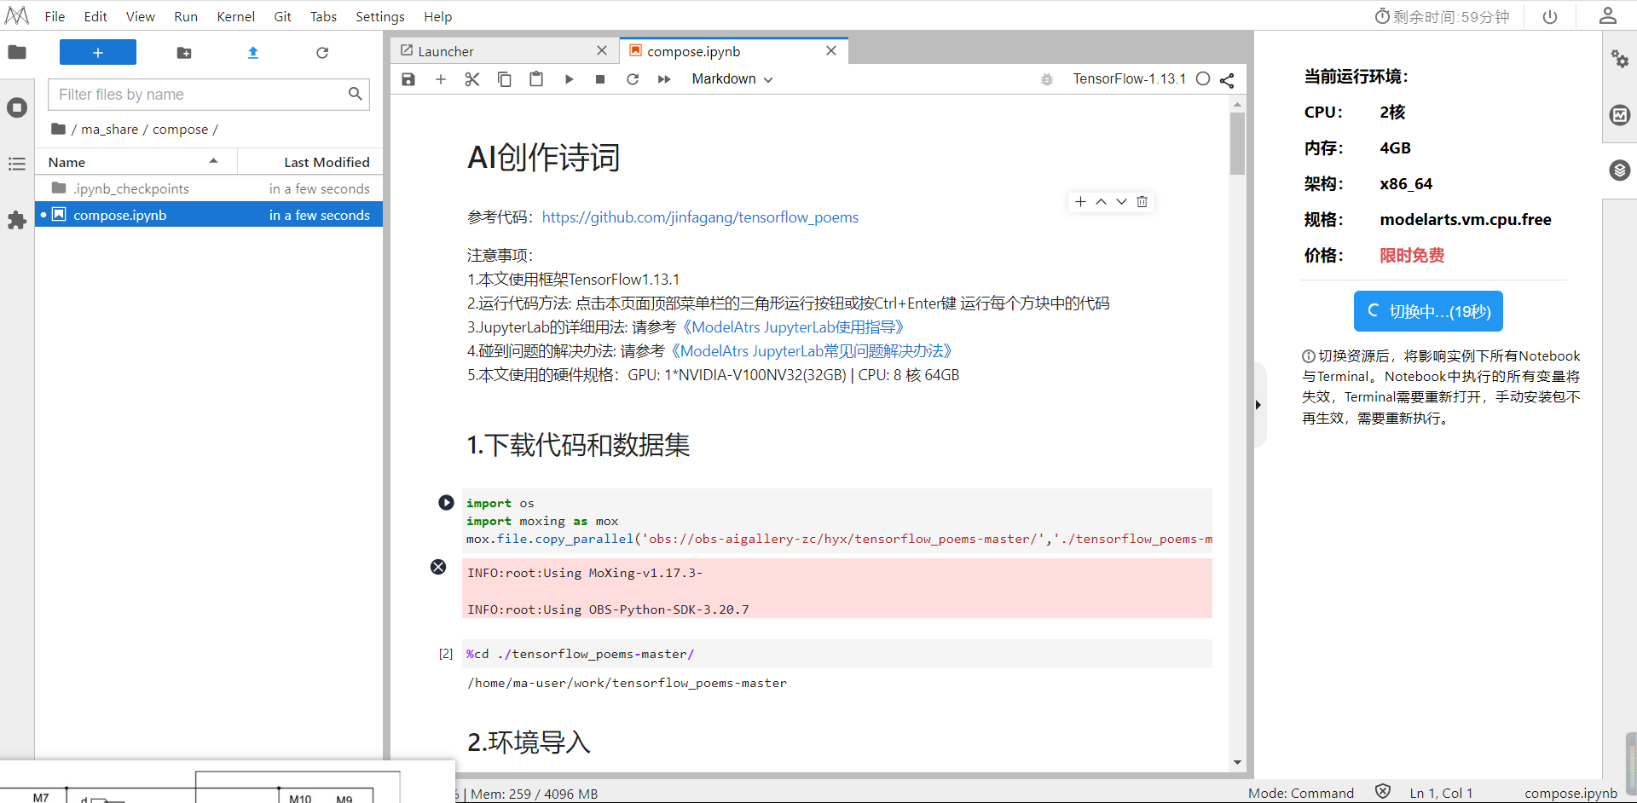Open the View menu
The image size is (1637, 803).
coord(141,16)
